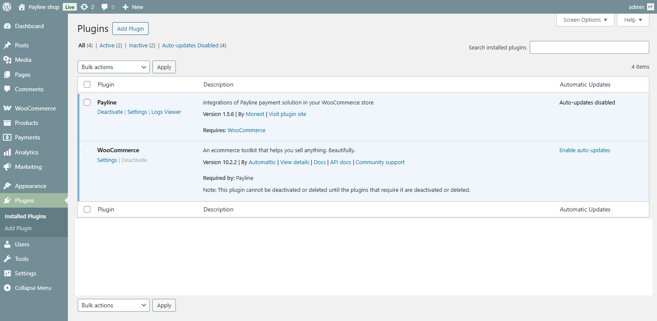Deactivate the Payline plugin
Image resolution: width=657 pixels, height=321 pixels.
(110, 112)
